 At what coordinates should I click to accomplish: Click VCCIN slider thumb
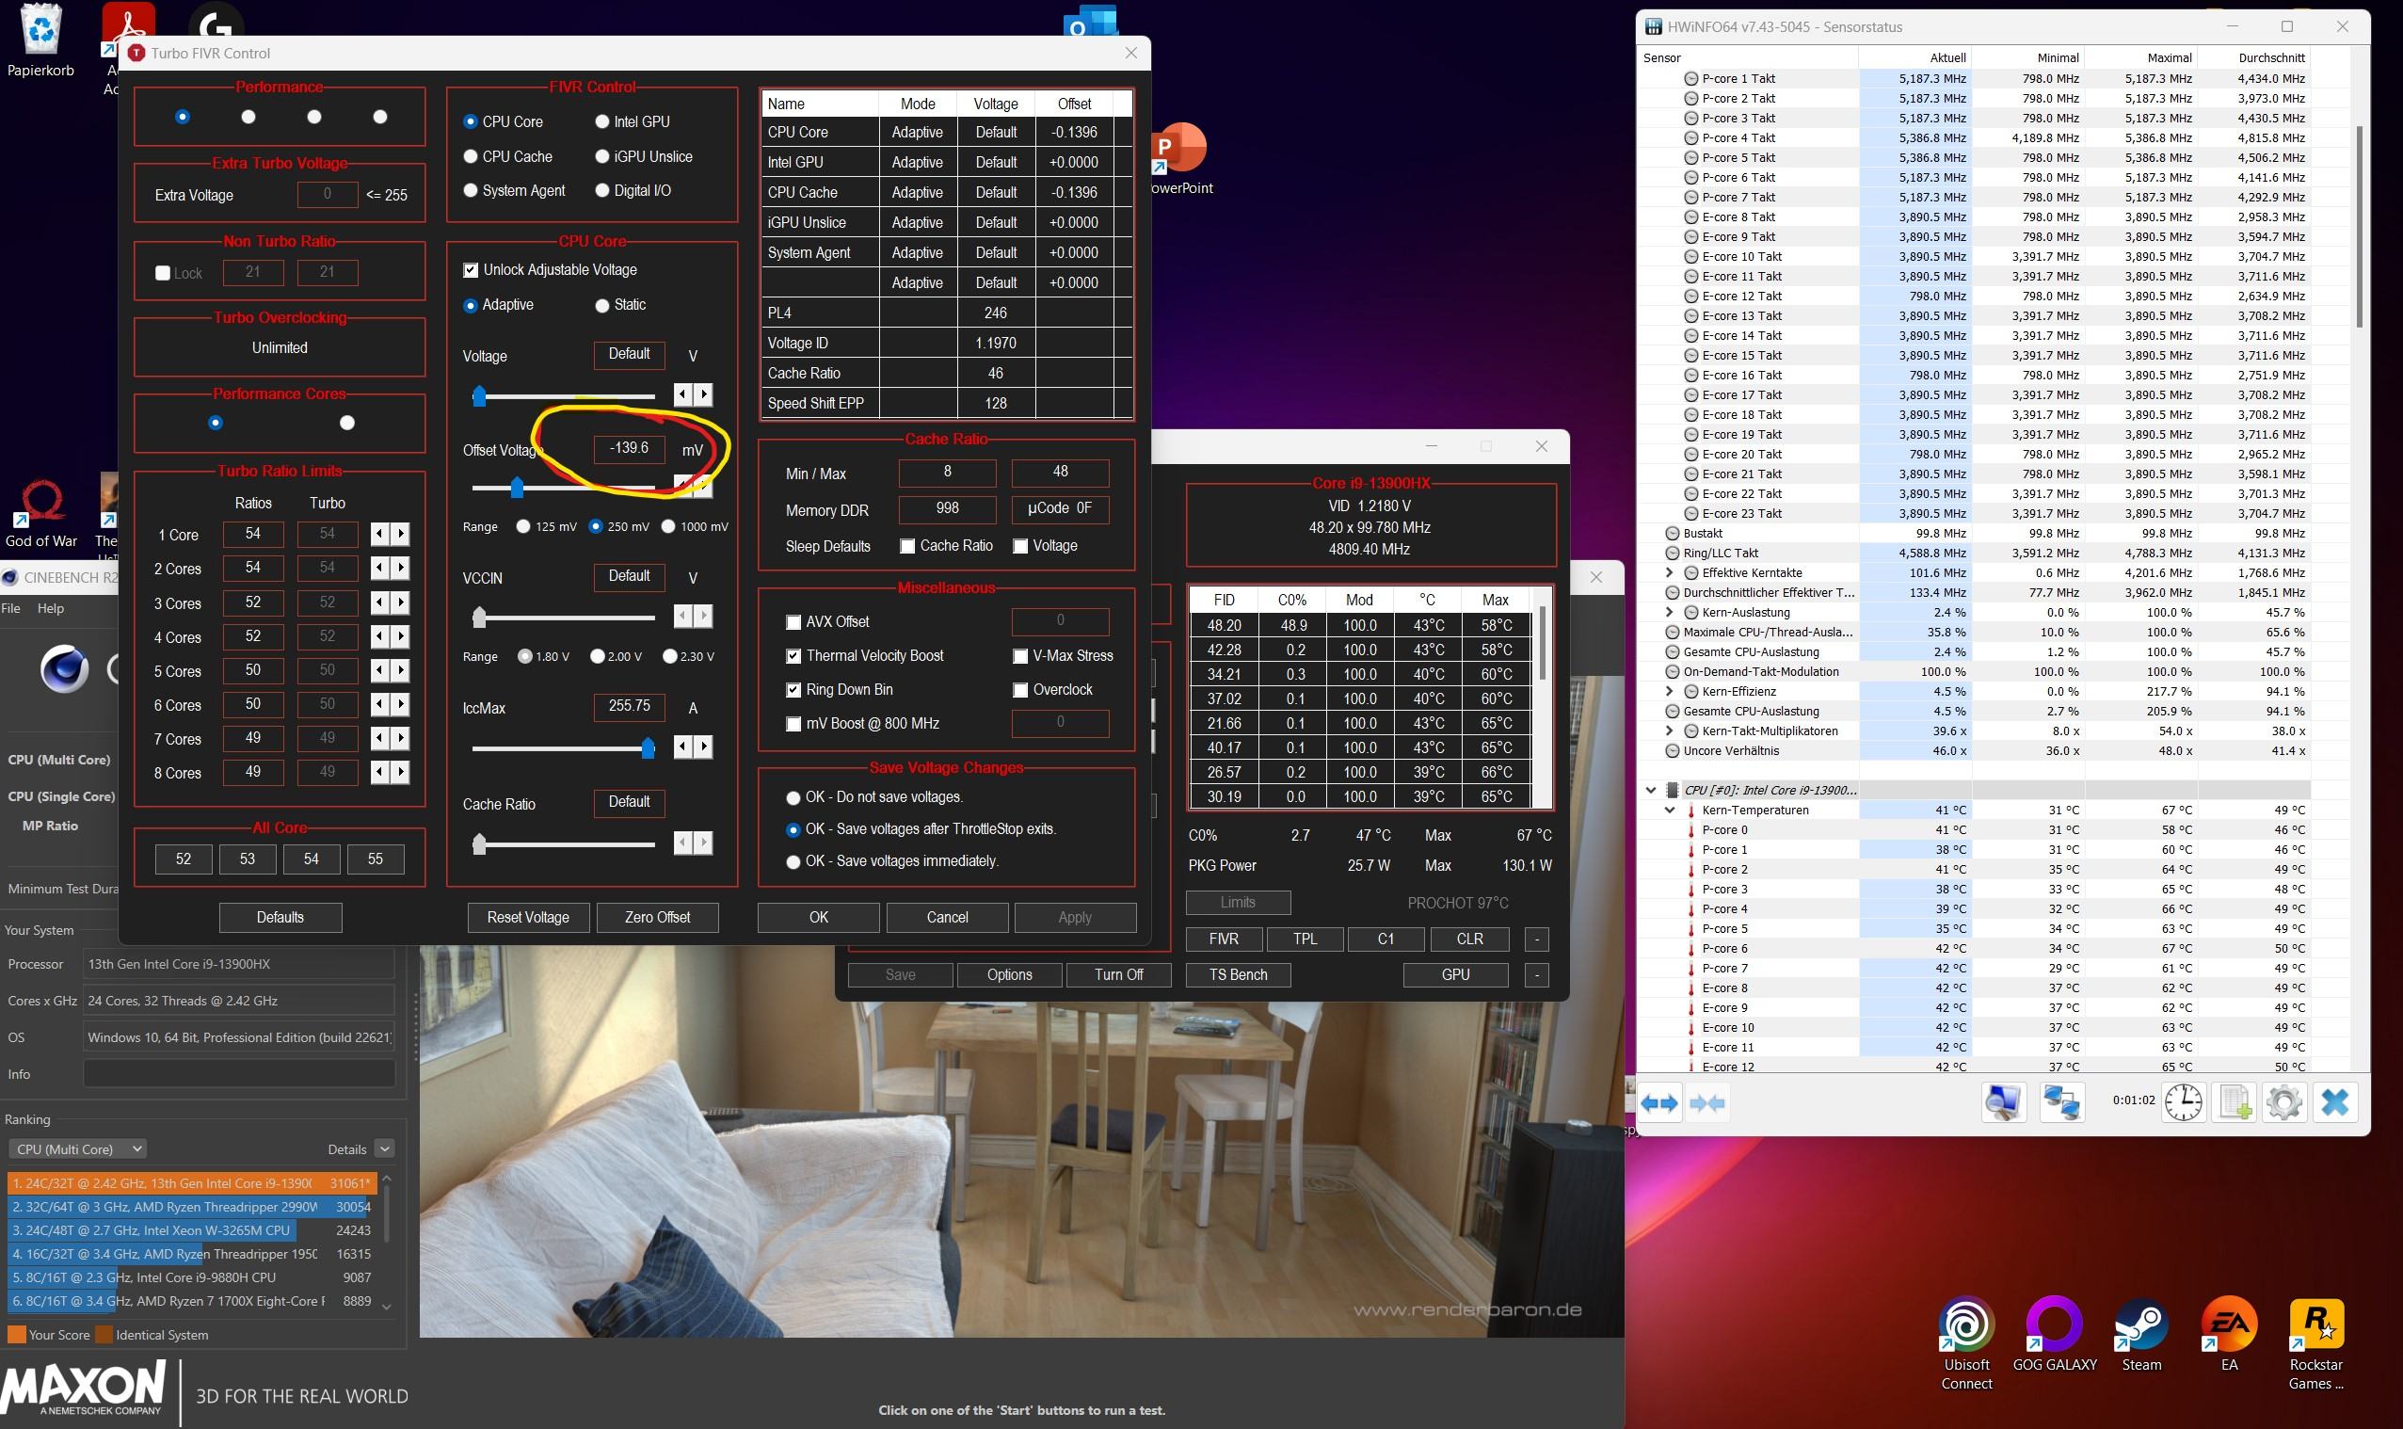(x=478, y=618)
